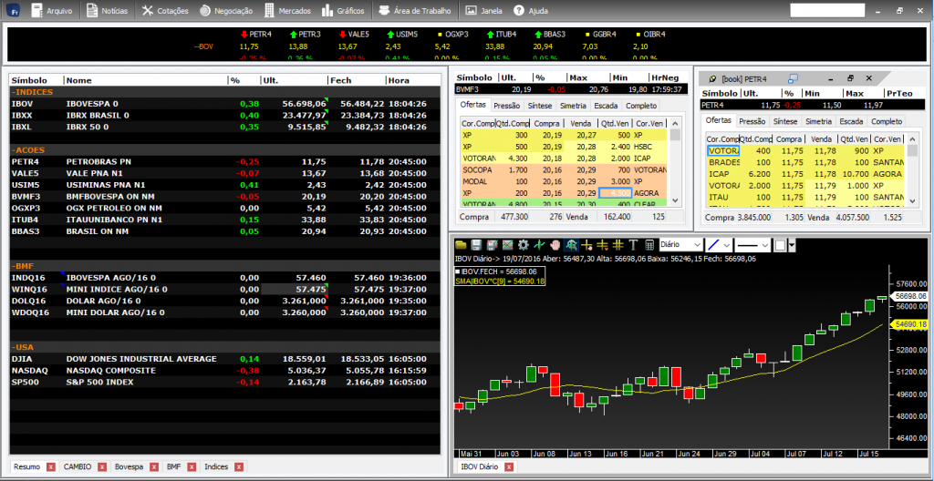
Task: Select the text T annotation tool
Action: (x=633, y=245)
